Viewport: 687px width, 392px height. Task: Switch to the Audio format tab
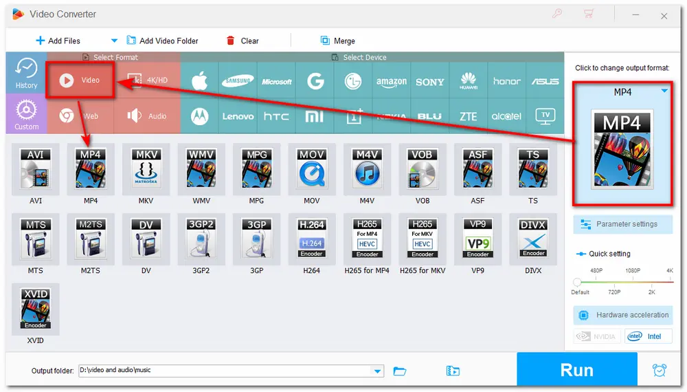147,116
